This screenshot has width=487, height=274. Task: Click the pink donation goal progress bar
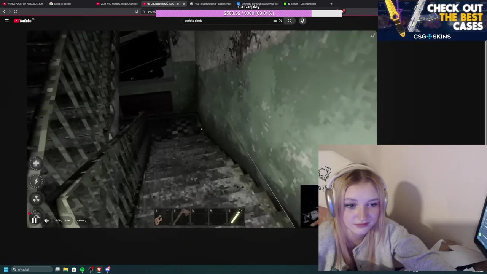click(249, 13)
